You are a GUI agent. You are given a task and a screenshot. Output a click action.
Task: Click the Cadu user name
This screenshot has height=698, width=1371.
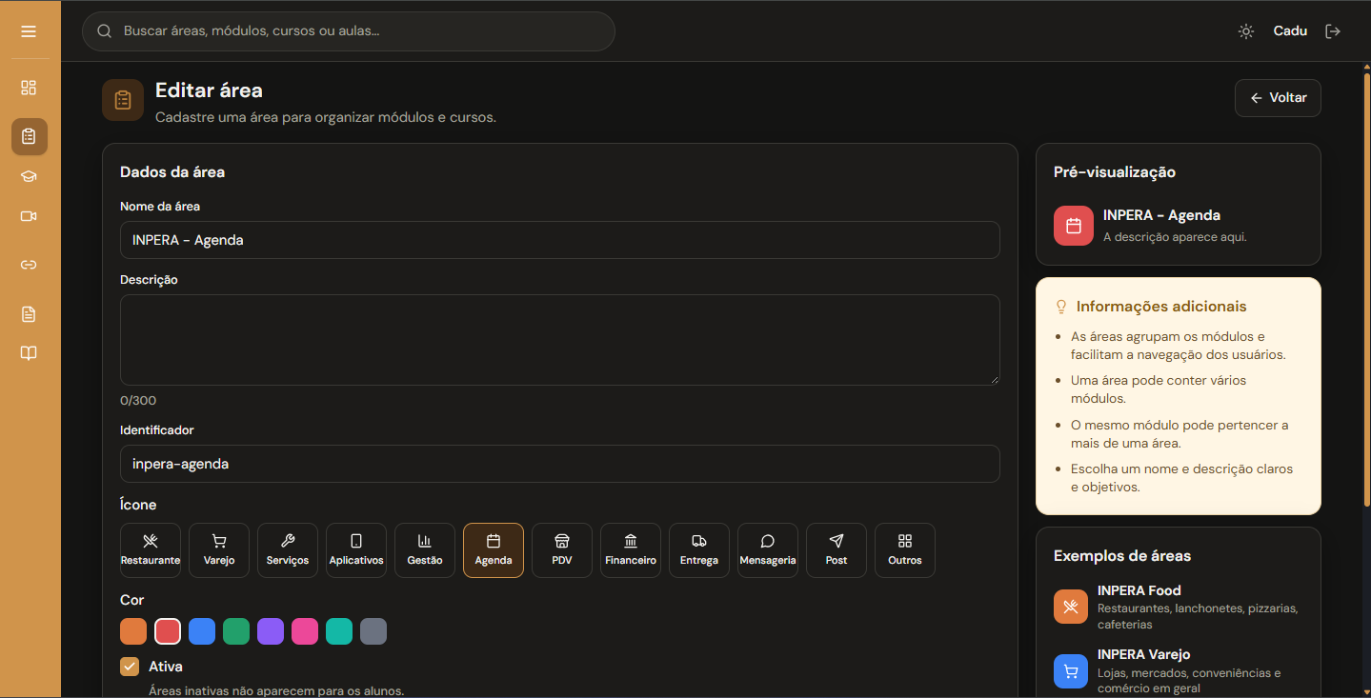point(1290,31)
